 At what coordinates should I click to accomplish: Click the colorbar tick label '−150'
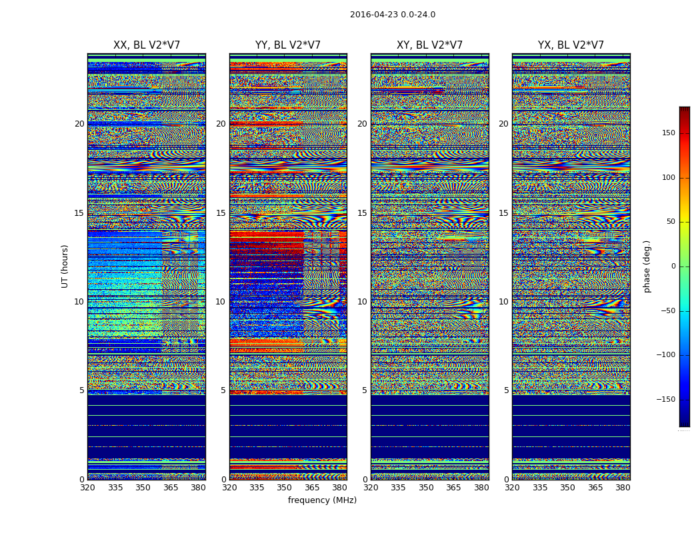[666, 399]
